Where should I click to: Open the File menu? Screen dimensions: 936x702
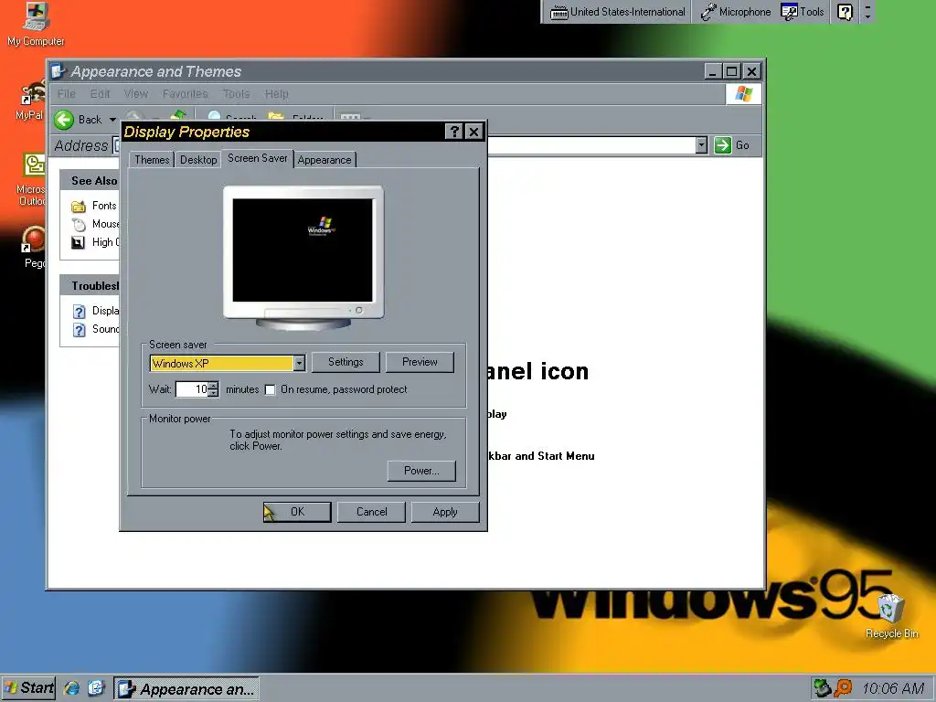[x=66, y=94]
